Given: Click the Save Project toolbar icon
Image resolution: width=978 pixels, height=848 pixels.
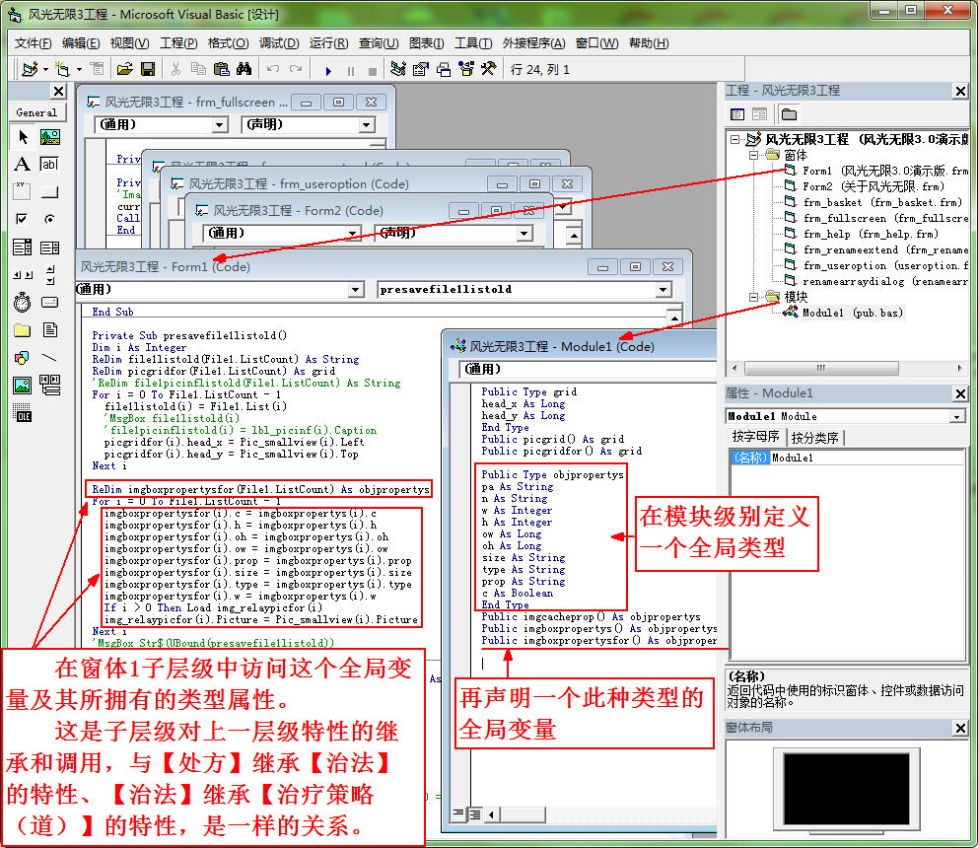Looking at the screenshot, I should pos(148,69).
